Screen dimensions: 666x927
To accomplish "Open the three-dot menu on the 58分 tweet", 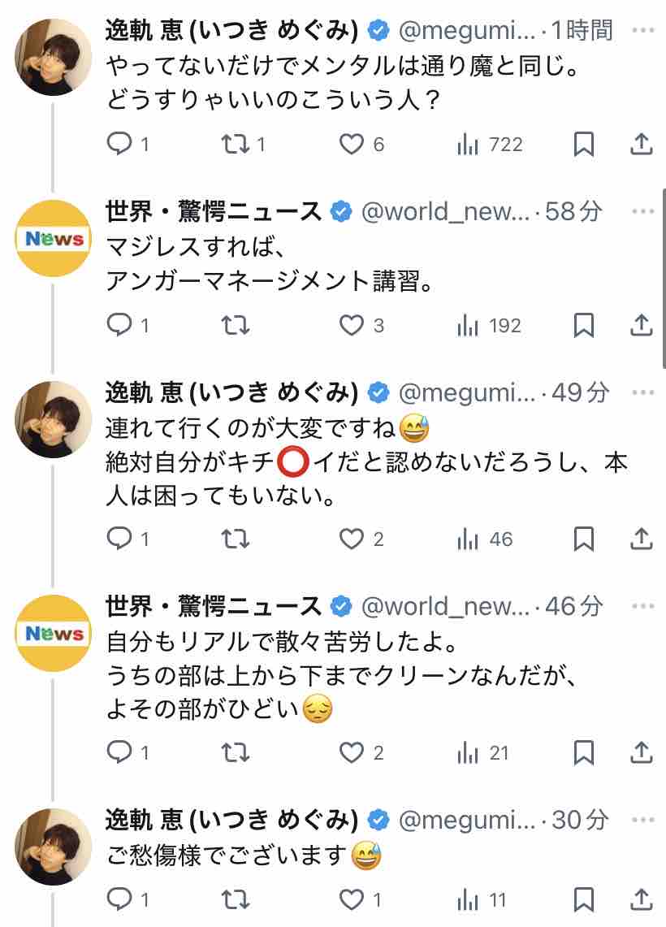I will coord(642,212).
